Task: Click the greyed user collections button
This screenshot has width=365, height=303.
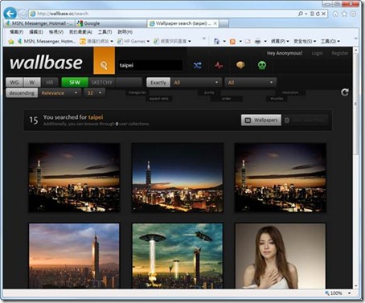Action: point(306,120)
